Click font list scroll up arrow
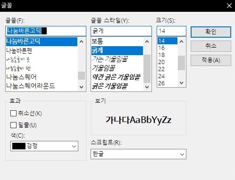This screenshot has width=235, height=180. (81, 41)
